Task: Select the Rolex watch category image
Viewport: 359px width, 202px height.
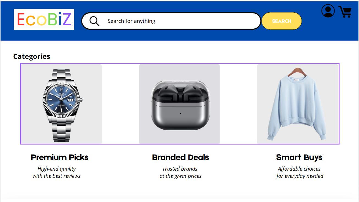Action: (62, 104)
